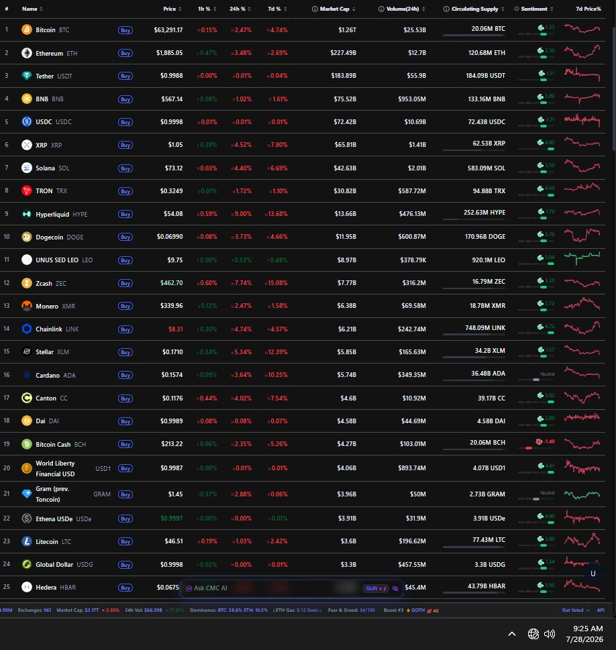Open the network globe tray icon
This screenshot has height=650, width=616.
533,634
